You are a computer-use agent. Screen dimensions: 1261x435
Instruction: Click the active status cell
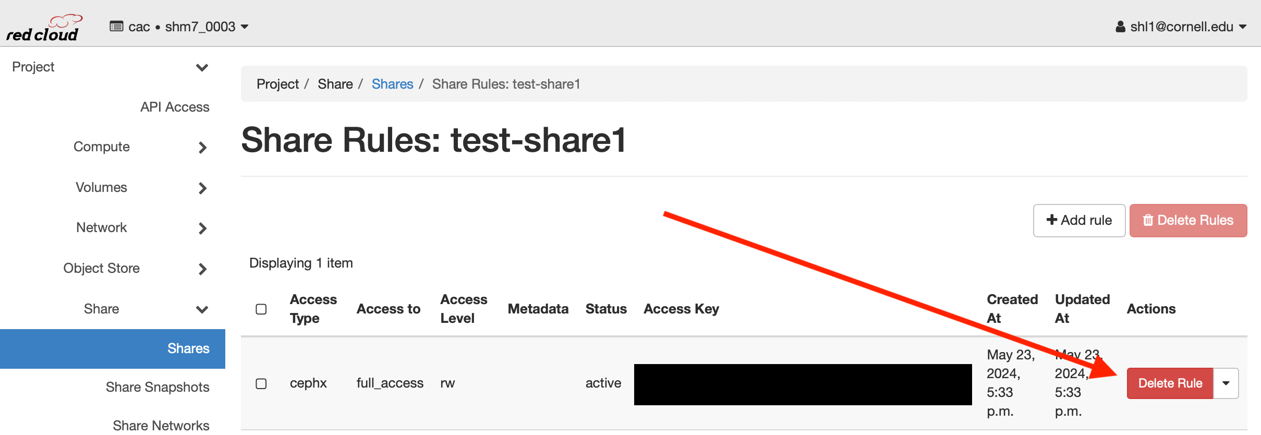(x=603, y=383)
